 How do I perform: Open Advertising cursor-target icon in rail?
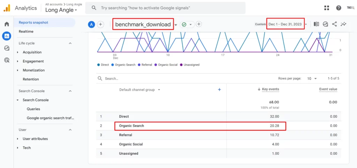click(7, 60)
